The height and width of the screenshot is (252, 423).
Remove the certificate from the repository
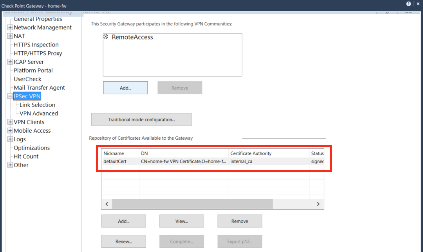click(239, 221)
